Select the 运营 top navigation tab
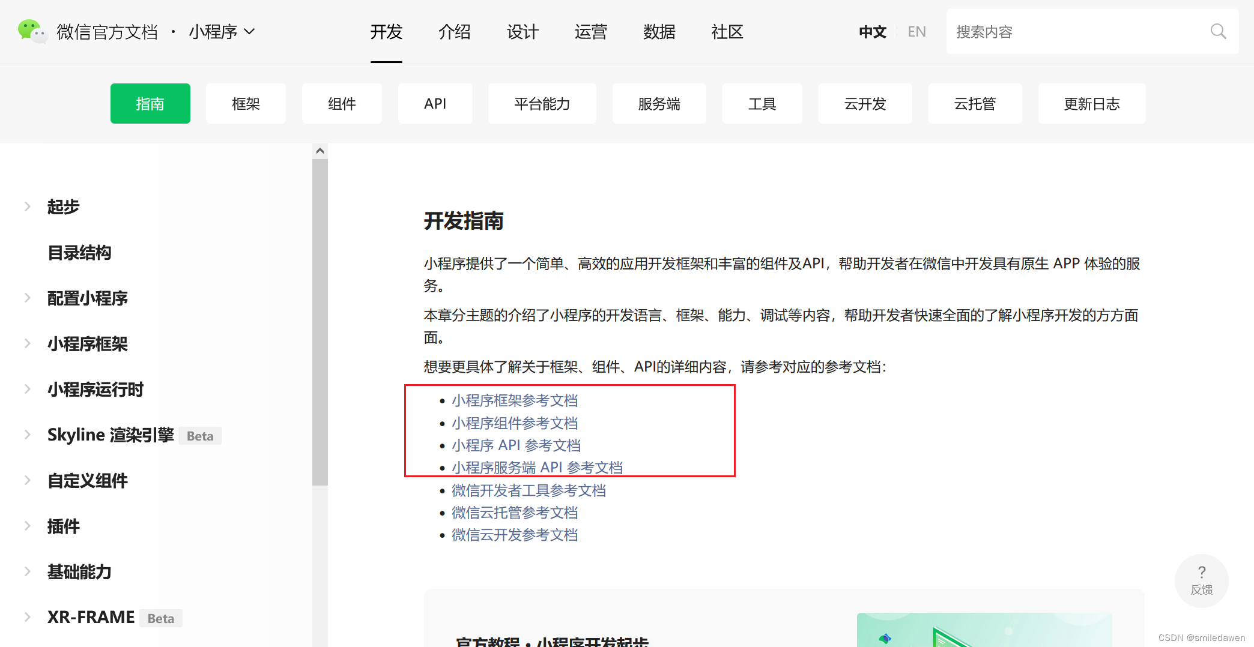 [x=591, y=32]
